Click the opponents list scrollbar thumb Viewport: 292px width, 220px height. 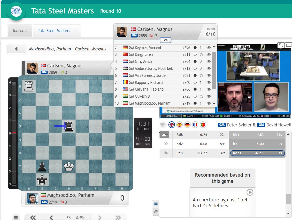214,71
